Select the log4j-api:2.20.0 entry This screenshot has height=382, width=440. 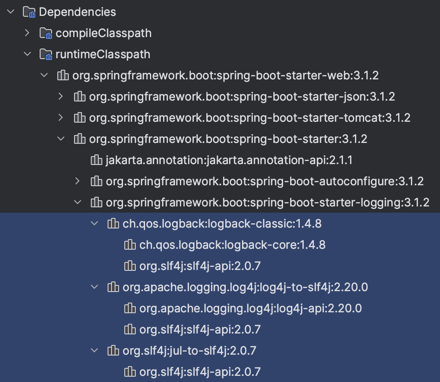point(250,308)
